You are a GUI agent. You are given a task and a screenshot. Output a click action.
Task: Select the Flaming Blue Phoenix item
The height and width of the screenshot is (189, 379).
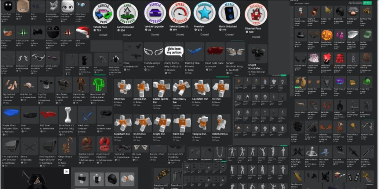[194, 52]
